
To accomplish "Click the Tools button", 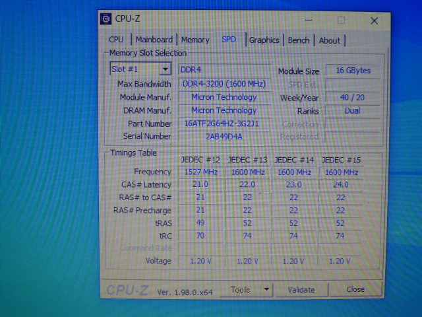I will pyautogui.click(x=240, y=289).
